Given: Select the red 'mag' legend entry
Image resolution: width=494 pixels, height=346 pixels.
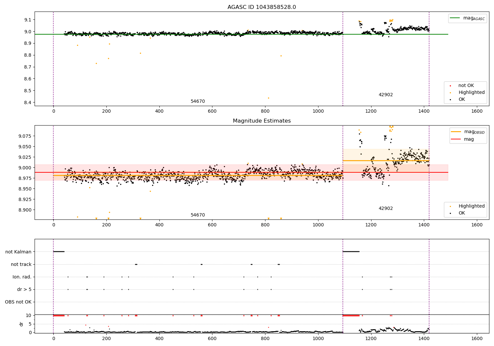Looking at the screenshot, I should pos(463,139).
